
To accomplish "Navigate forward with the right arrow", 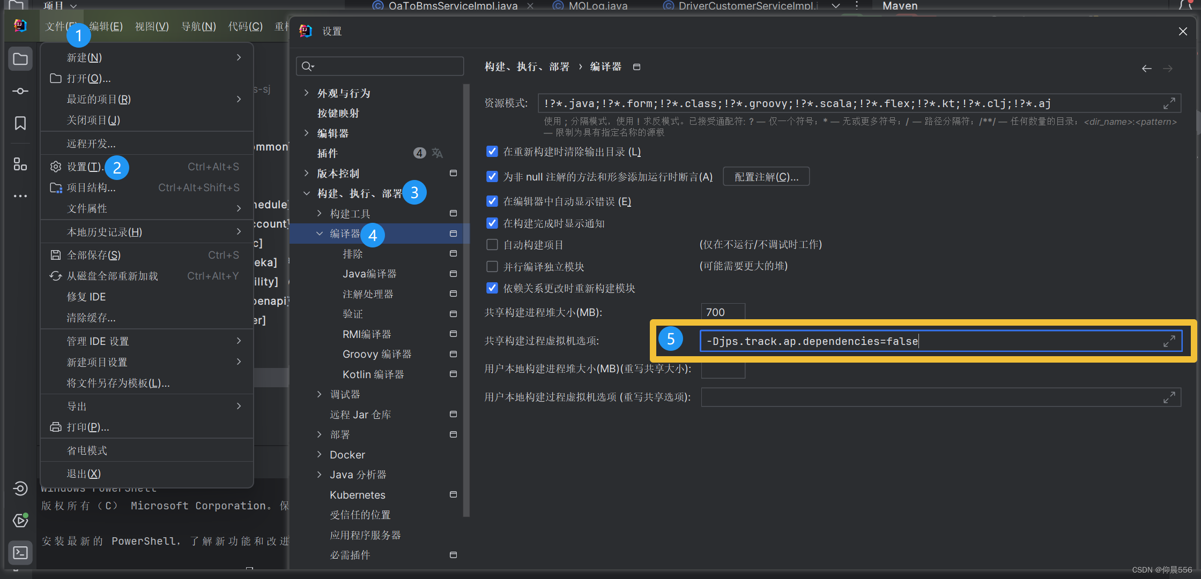I will point(1168,69).
